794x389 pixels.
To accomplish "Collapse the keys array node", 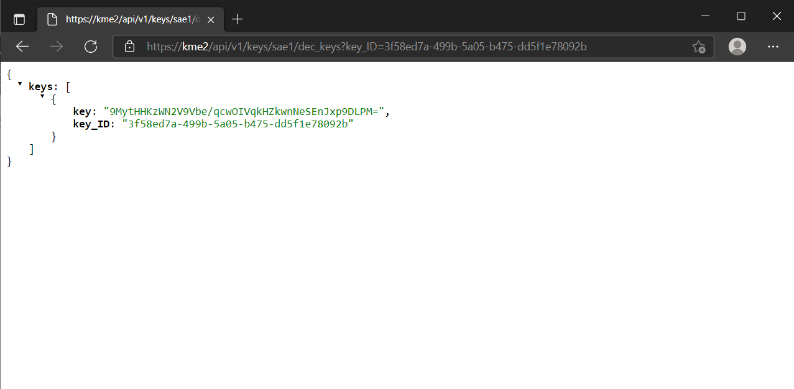I will [x=20, y=84].
